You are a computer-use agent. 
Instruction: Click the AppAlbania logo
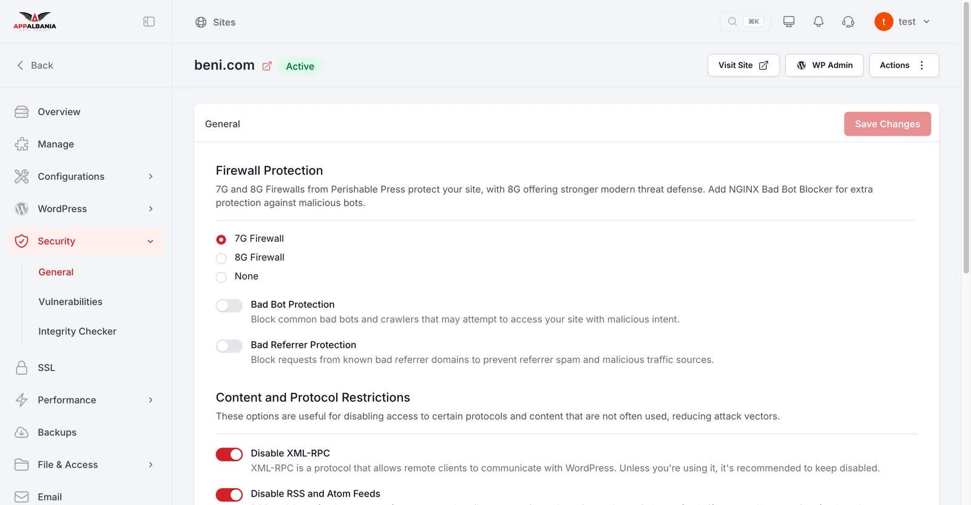(35, 21)
